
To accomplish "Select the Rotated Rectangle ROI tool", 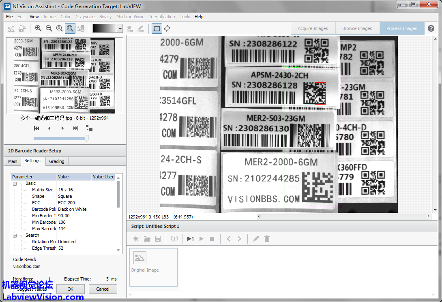I will point(167,28).
